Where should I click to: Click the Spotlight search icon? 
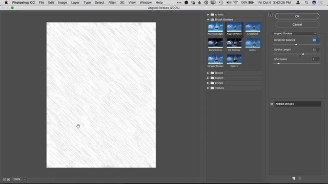click(x=306, y=3)
